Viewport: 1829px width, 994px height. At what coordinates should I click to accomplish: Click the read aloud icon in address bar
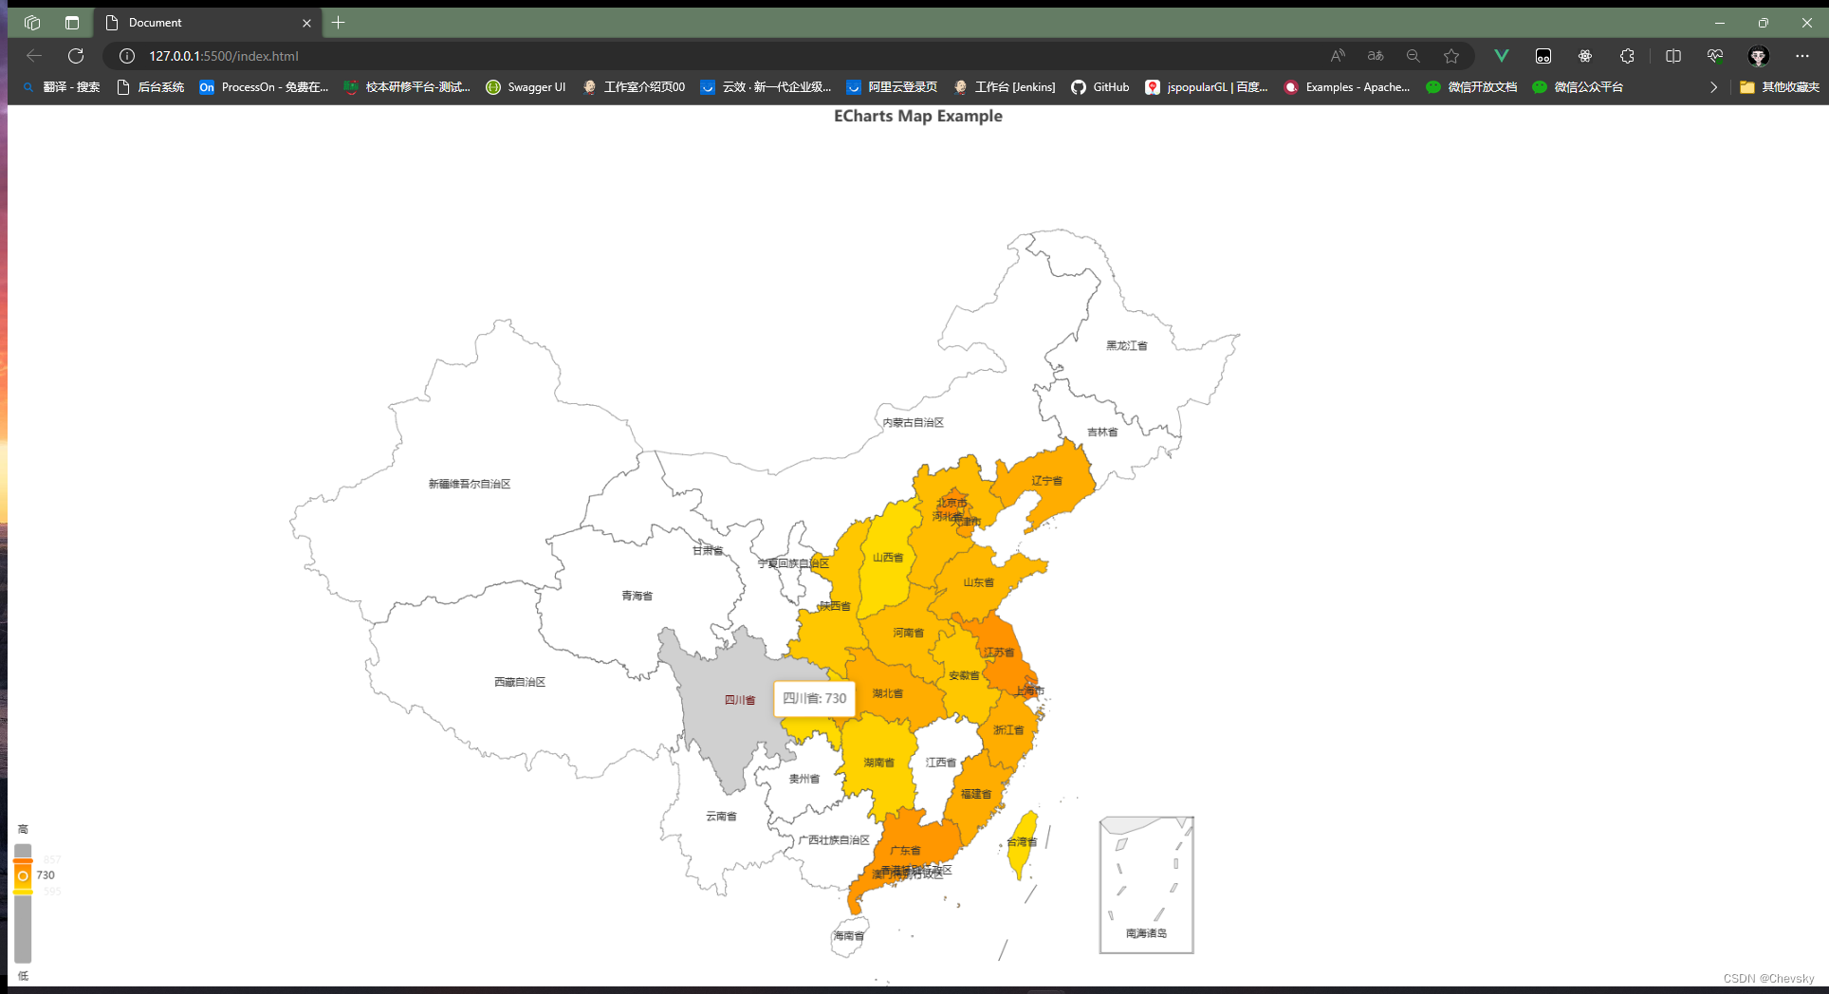click(x=1338, y=56)
